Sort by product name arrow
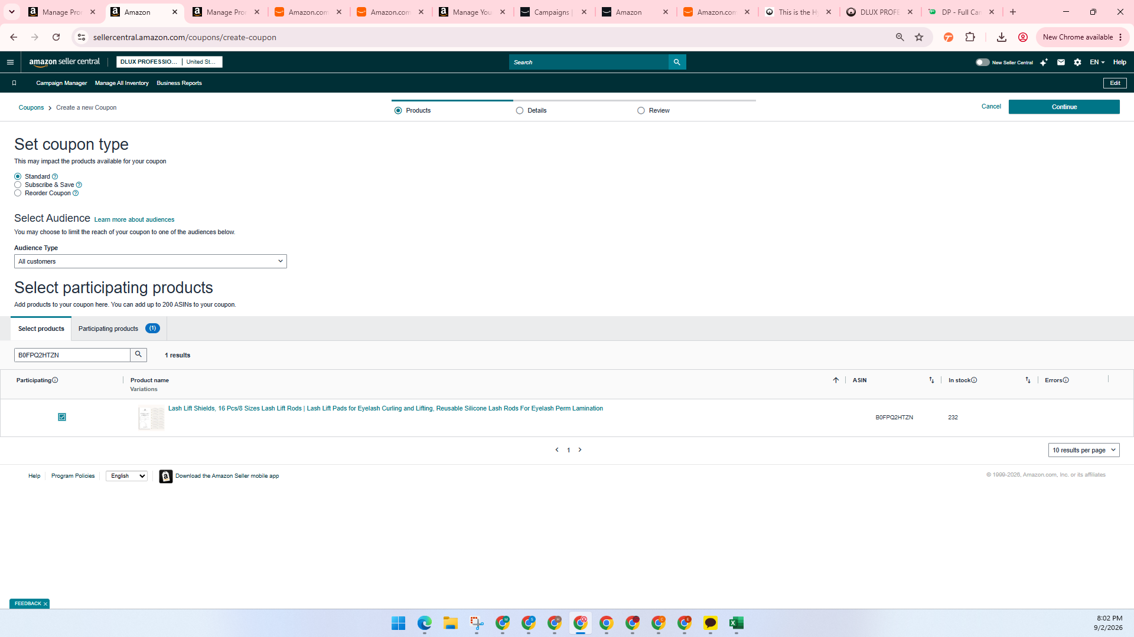This screenshot has width=1134, height=637. coord(836,380)
